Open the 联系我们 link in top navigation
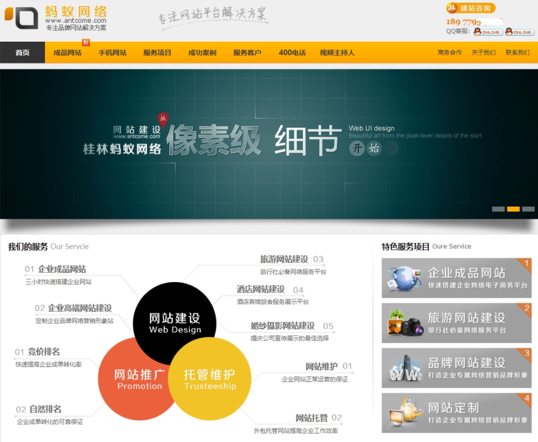 [517, 53]
